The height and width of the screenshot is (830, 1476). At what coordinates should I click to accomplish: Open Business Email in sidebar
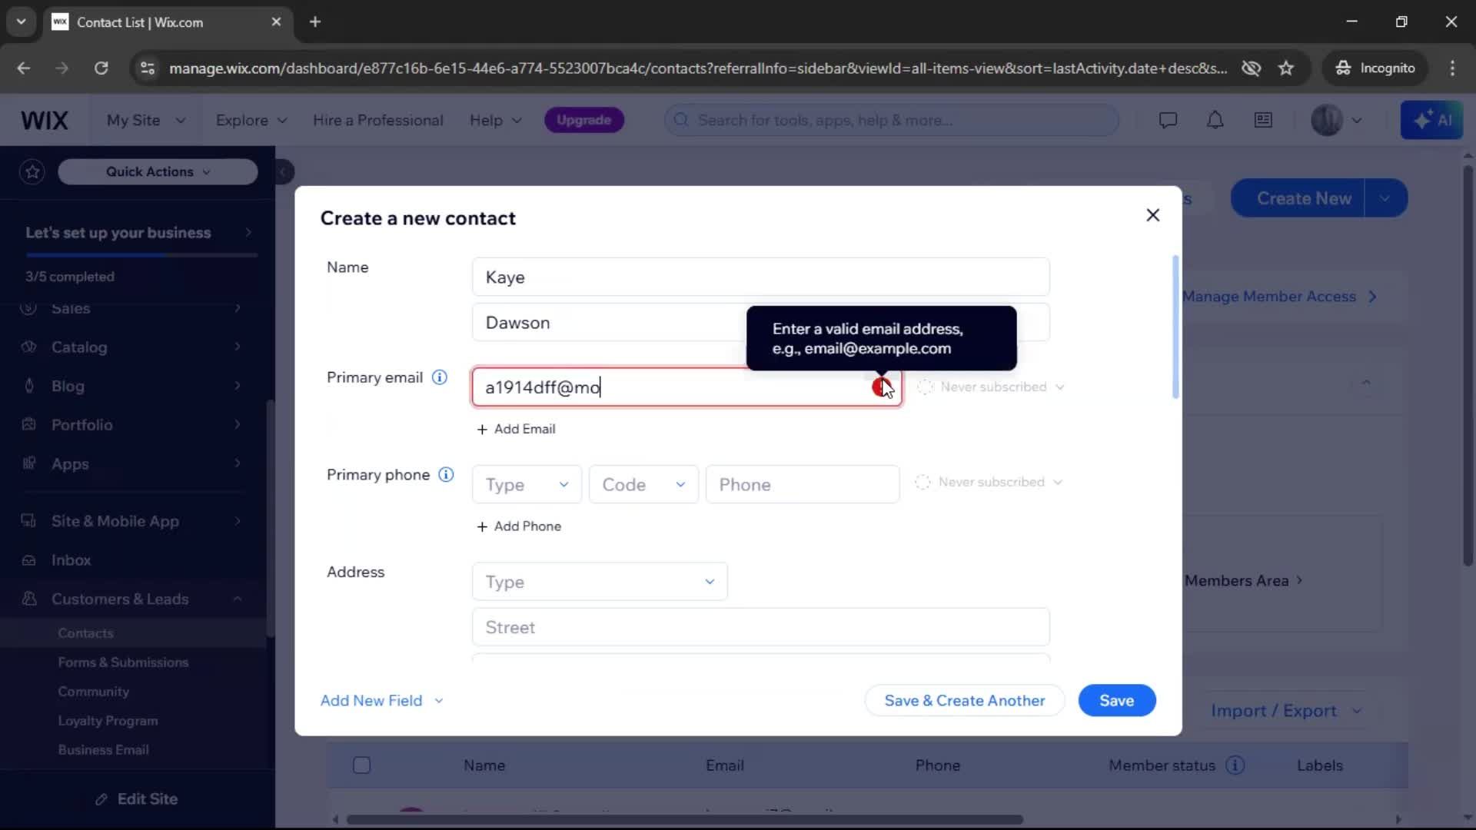(x=103, y=750)
